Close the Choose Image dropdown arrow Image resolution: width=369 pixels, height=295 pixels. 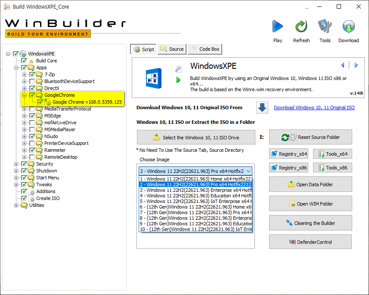[x=248, y=171]
